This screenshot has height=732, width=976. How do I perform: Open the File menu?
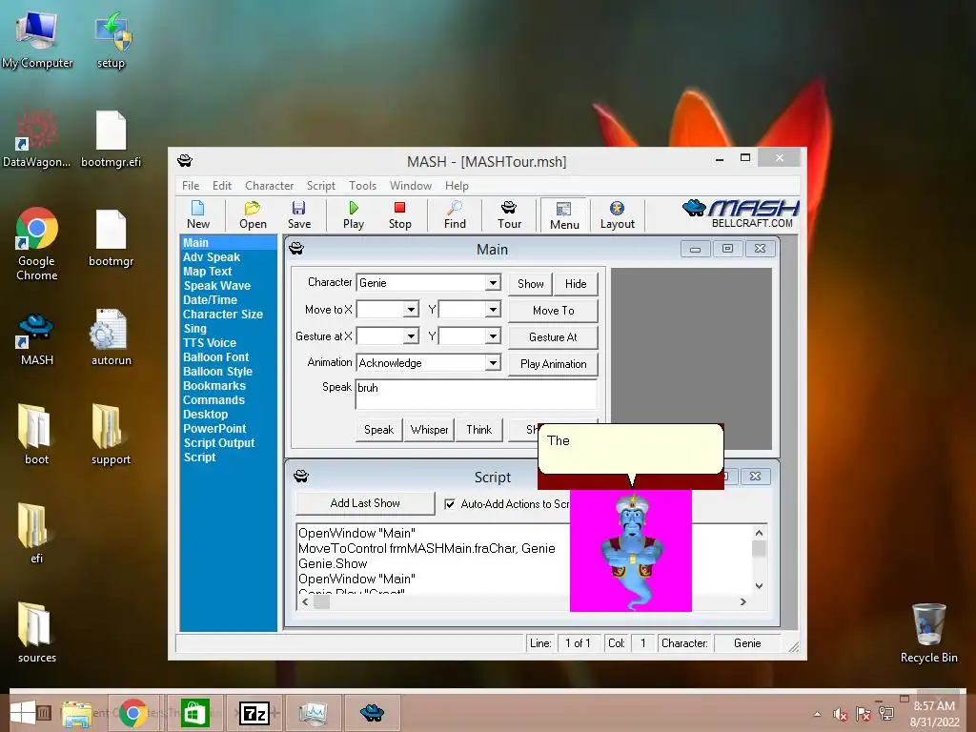[x=191, y=186]
